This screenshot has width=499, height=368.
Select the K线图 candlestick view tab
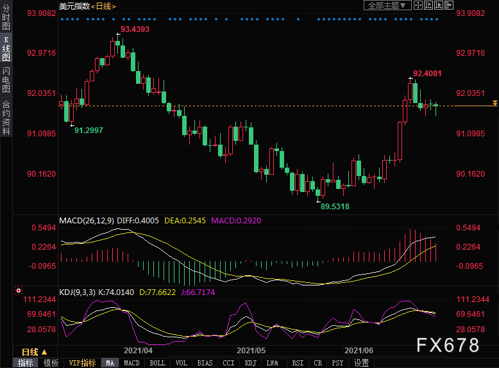point(6,49)
